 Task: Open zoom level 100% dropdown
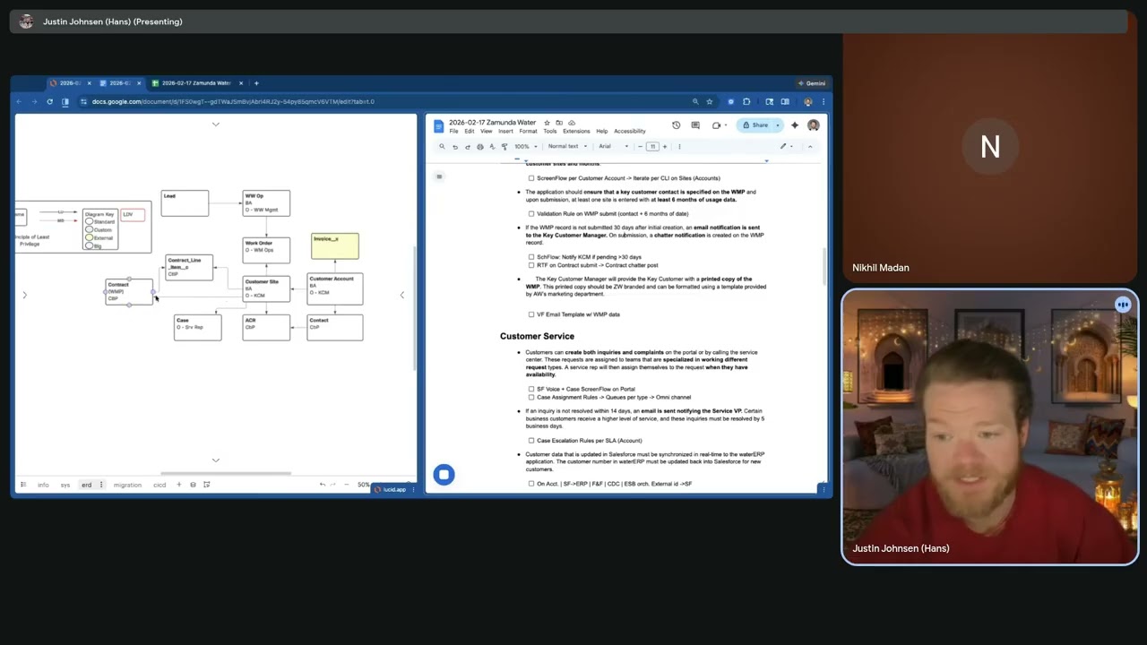pos(525,146)
